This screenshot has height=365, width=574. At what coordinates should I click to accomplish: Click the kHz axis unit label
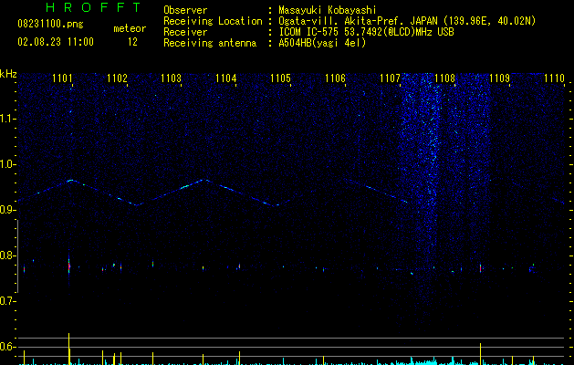8,74
